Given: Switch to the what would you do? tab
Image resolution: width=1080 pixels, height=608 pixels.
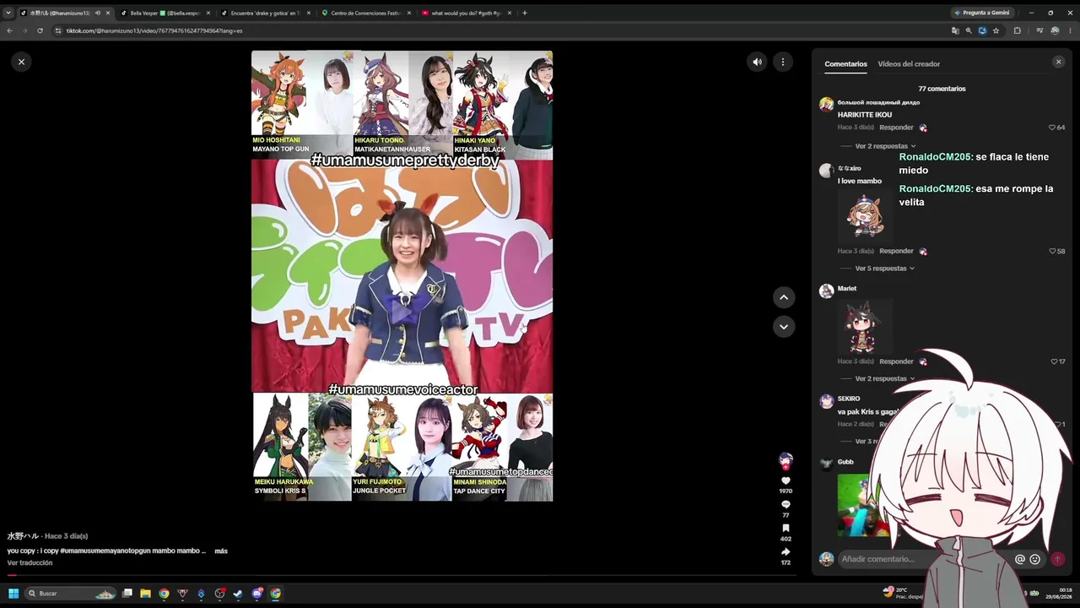Looking at the screenshot, I should tap(466, 13).
